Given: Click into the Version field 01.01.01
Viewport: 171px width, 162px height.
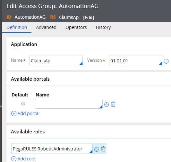Looking at the screenshot, I should click(x=136, y=60).
